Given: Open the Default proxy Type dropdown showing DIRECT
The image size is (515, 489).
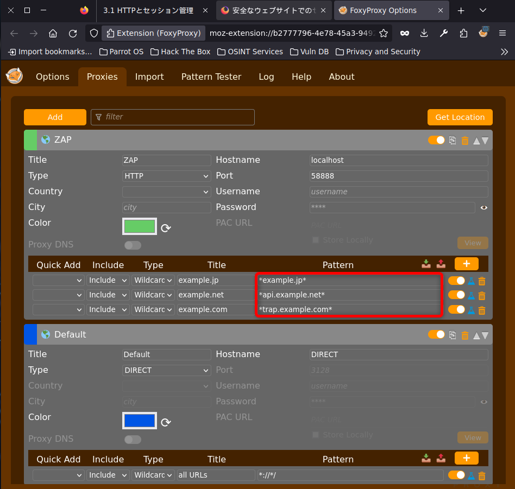Looking at the screenshot, I should (167, 370).
